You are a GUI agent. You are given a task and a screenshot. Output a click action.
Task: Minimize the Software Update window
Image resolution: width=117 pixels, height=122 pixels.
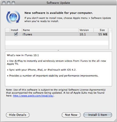click(x=9, y=3)
